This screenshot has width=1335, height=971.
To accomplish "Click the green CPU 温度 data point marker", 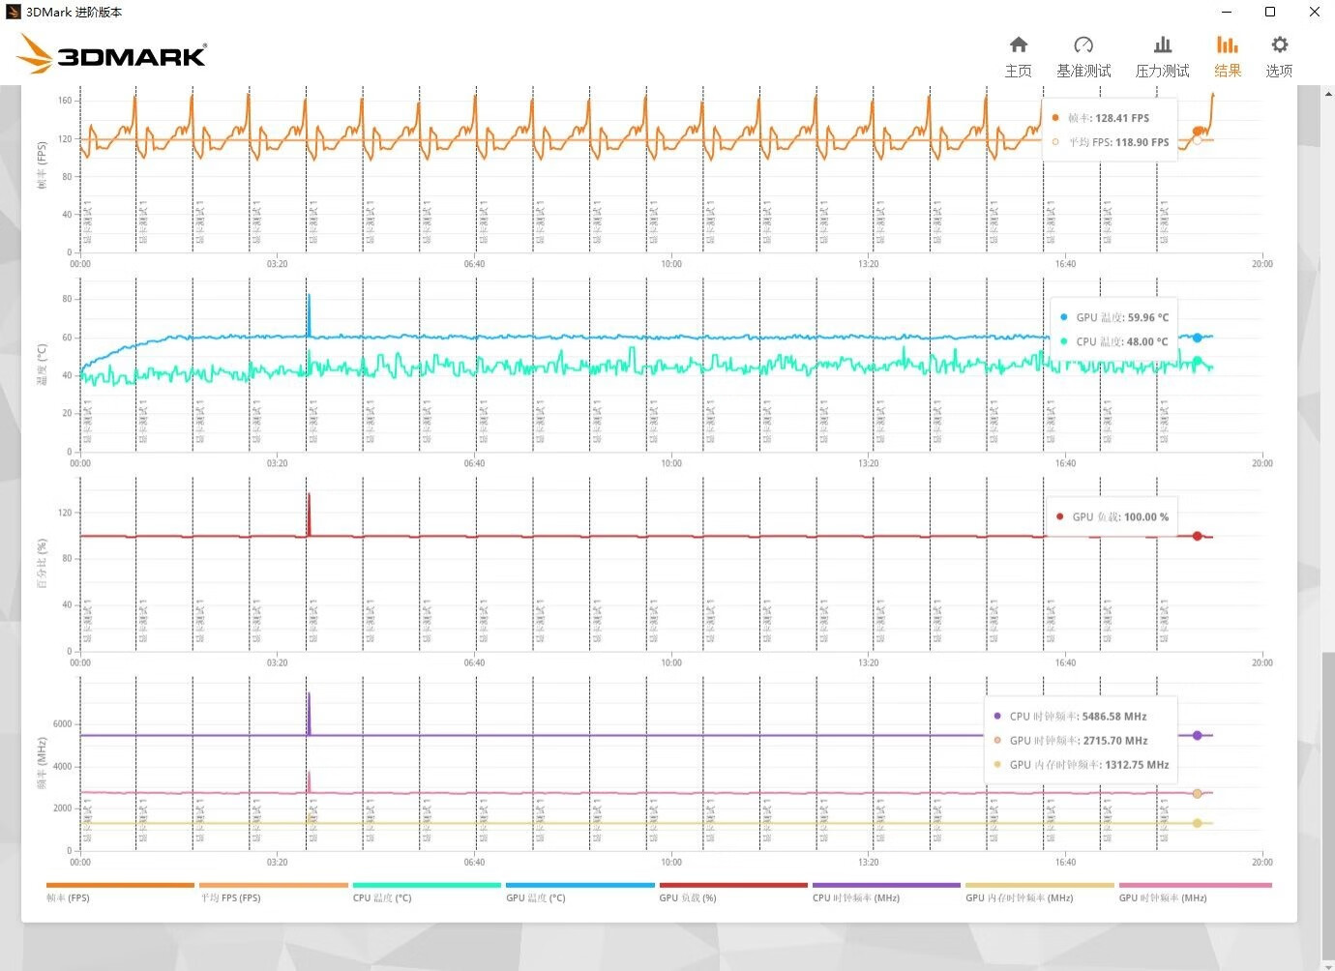I will pyautogui.click(x=1197, y=361).
